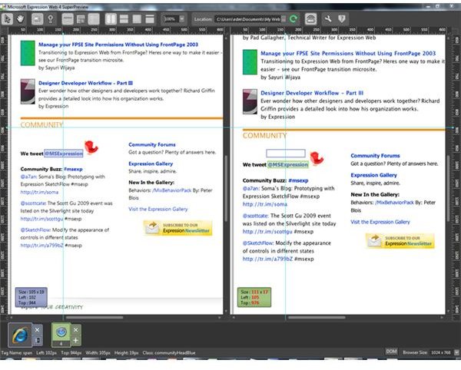Image resolution: width=461 pixels, height=370 pixels.
Task: Click Visit the Expression Gallery, right pane
Action: [380, 222]
